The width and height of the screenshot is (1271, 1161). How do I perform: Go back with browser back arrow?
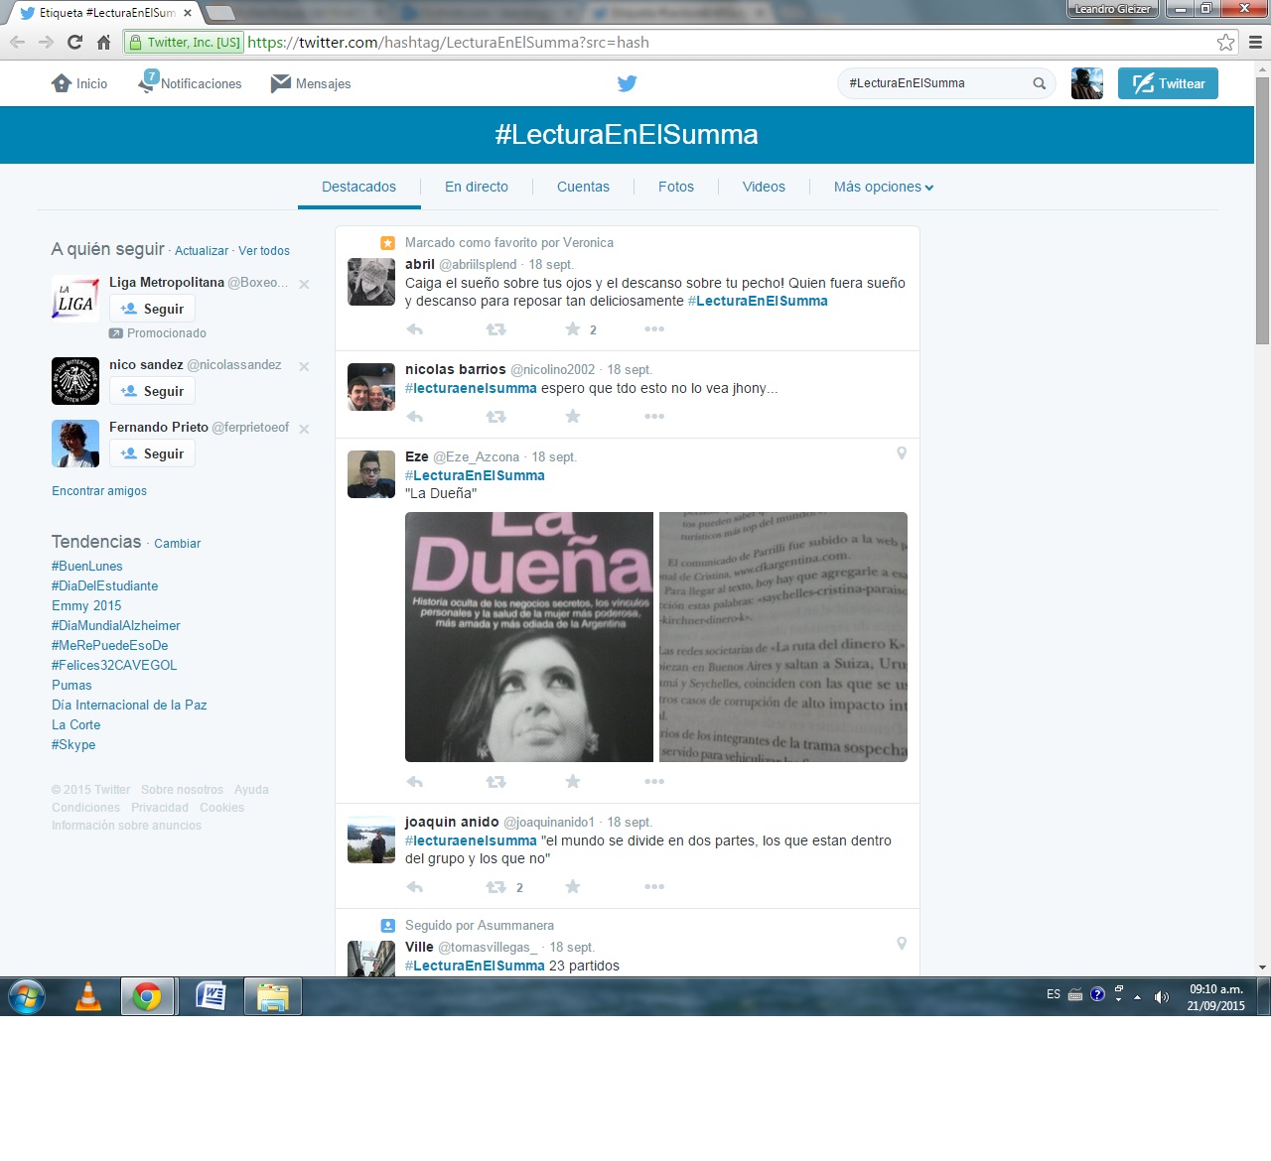17,43
